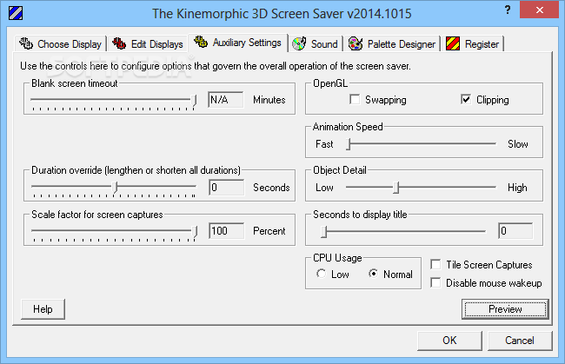Enable the OpenGL Swapping checkbox
Screen dimensions: 565x364
pyautogui.click(x=355, y=99)
